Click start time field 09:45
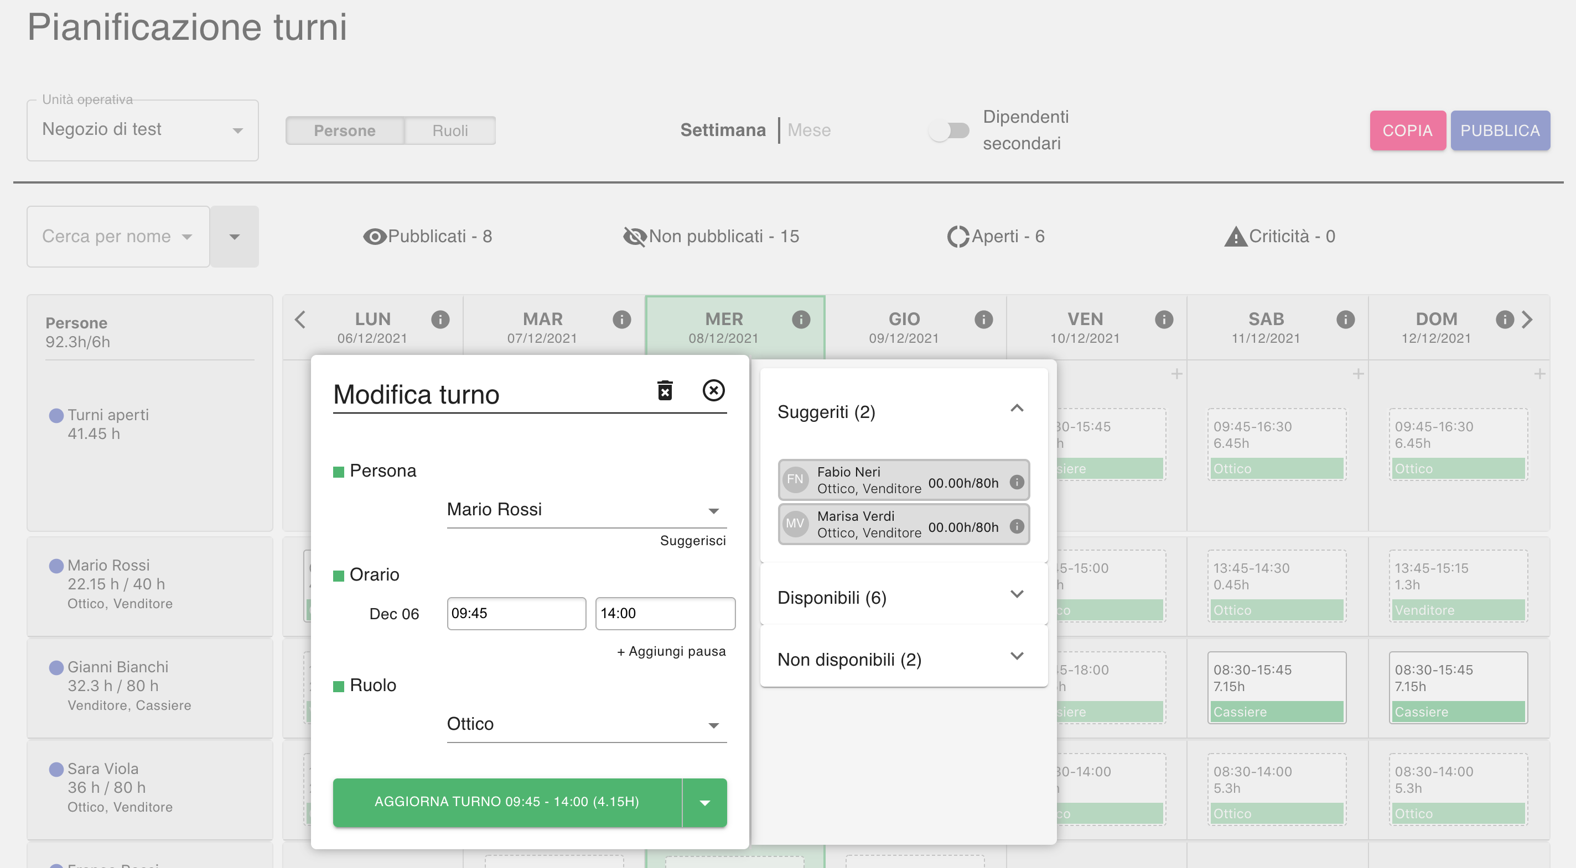 point(516,613)
